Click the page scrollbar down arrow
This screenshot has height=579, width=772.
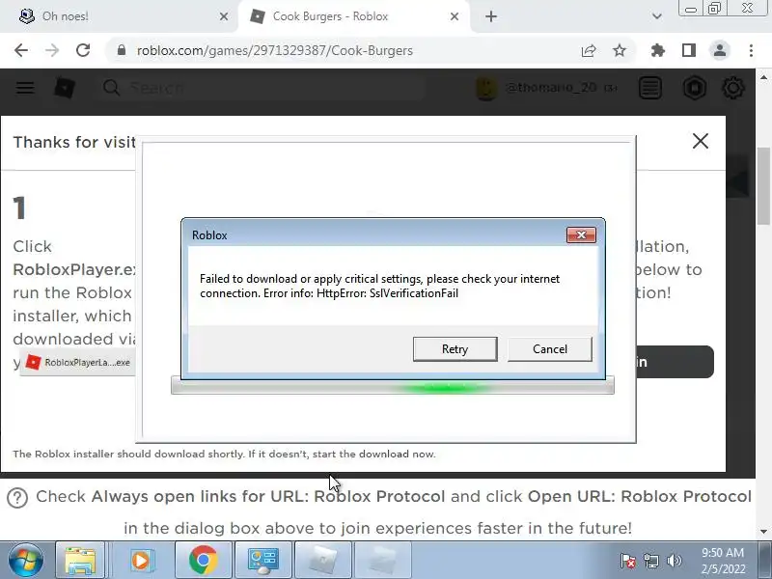tap(763, 532)
